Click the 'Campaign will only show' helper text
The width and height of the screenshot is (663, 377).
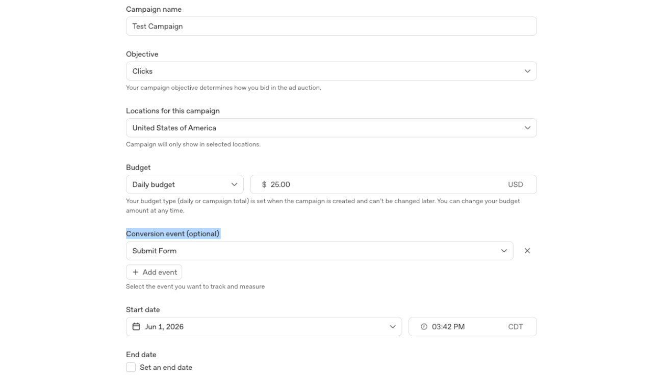point(193,144)
